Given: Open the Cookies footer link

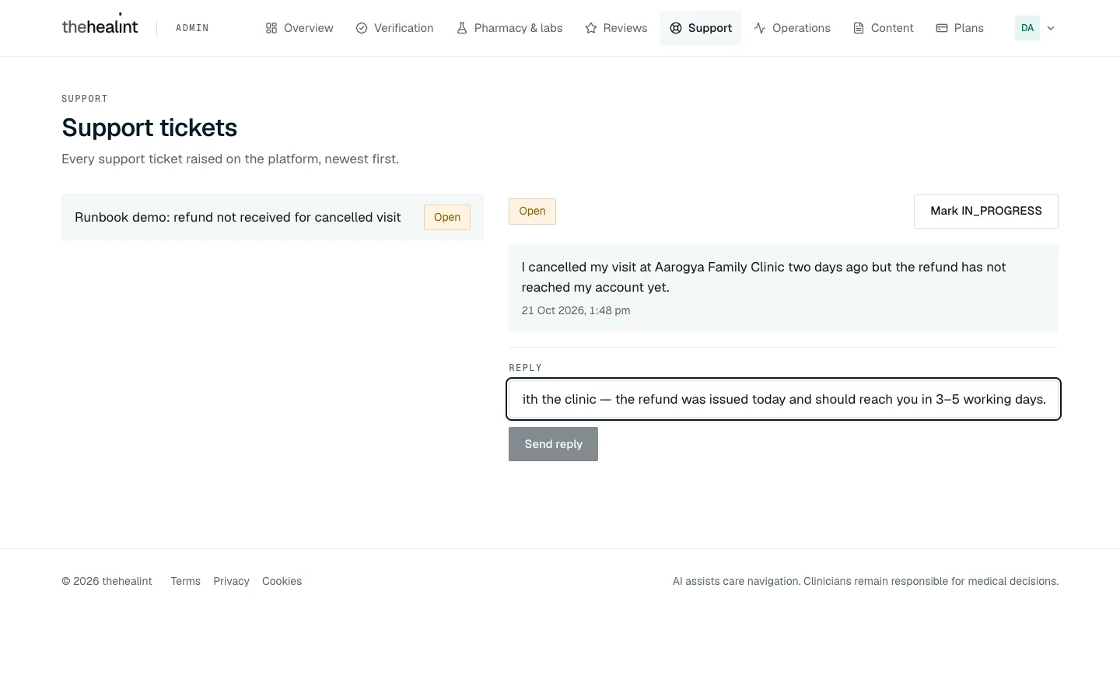Looking at the screenshot, I should coord(282,581).
